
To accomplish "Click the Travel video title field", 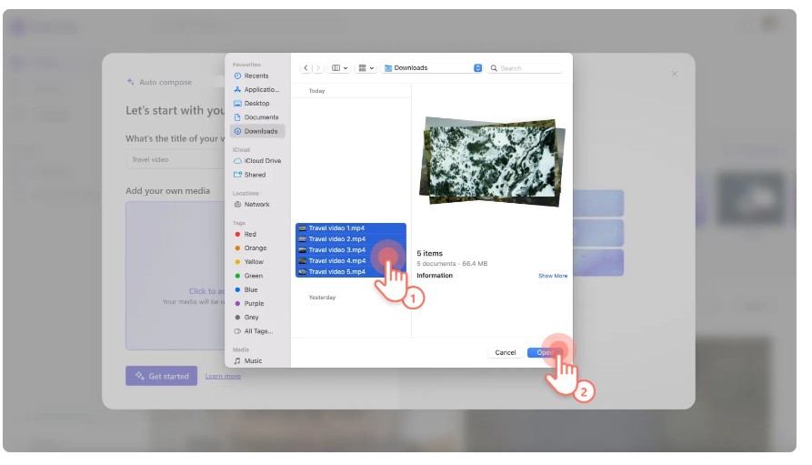I will tap(175, 159).
